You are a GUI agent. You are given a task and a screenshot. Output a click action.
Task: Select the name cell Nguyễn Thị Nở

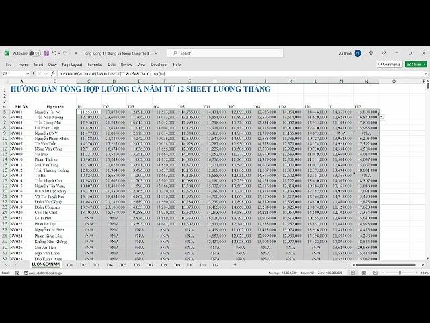pos(55,112)
